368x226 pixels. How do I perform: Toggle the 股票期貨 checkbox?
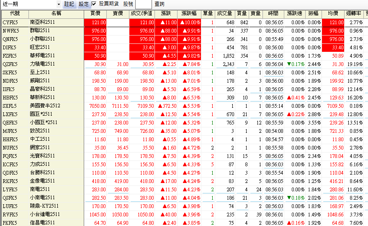94,4
